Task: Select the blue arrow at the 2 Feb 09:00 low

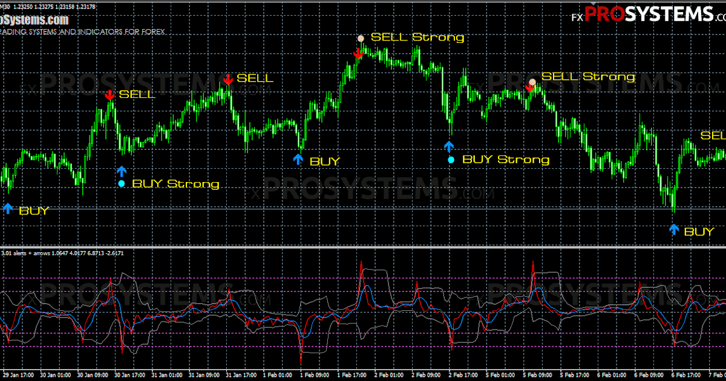Action: [x=448, y=146]
